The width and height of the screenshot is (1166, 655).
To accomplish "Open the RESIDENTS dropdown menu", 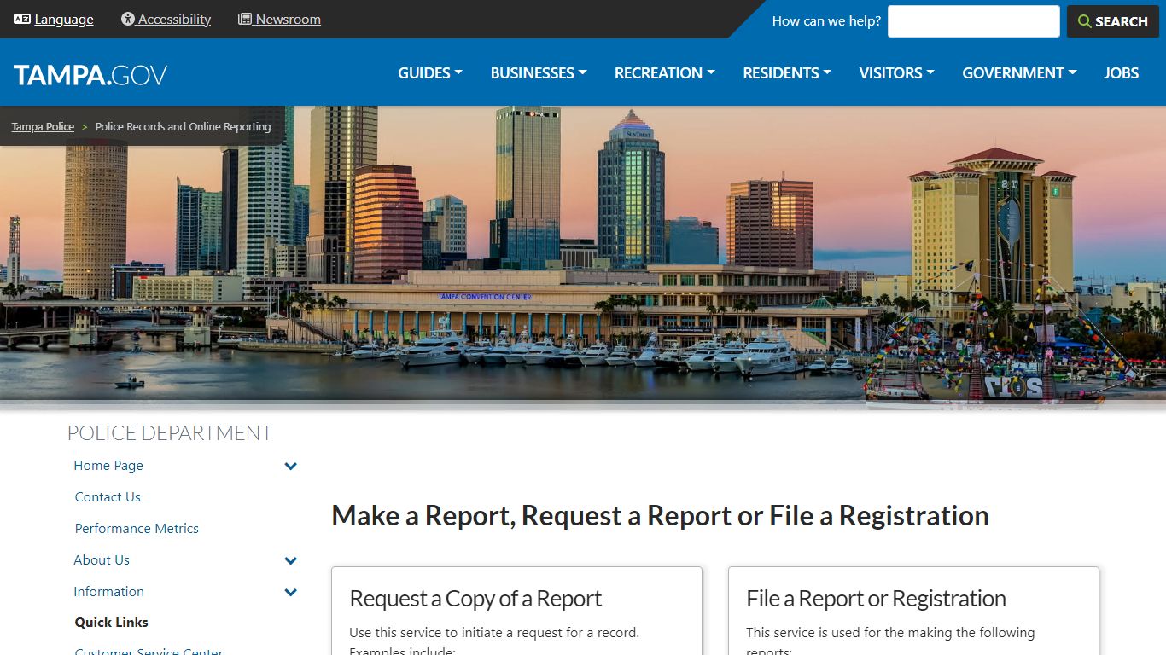I will click(787, 73).
